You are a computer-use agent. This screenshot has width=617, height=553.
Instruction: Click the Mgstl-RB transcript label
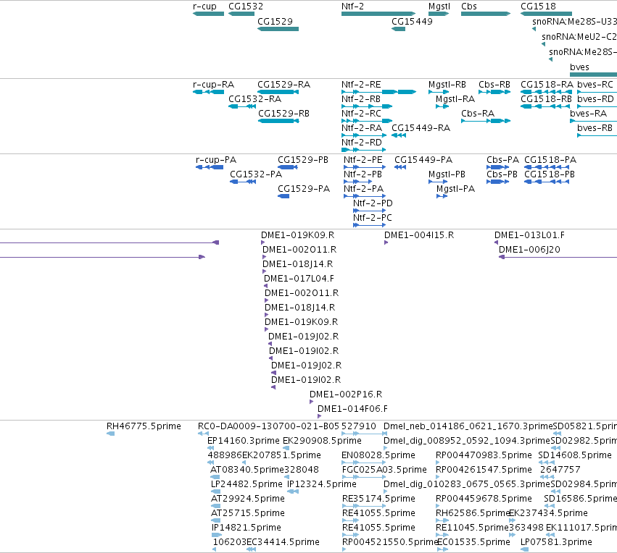point(447,85)
